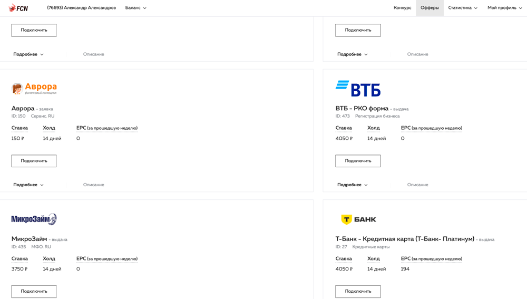Click the ID: 27 text
Screen dimensions: 527x299
point(341,247)
